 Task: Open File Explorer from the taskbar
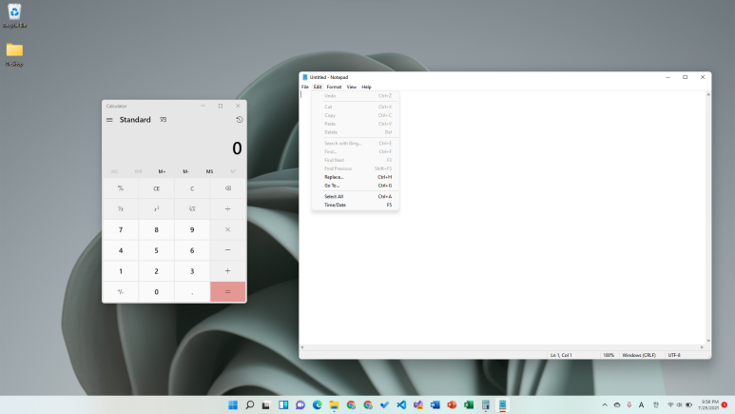pos(334,405)
